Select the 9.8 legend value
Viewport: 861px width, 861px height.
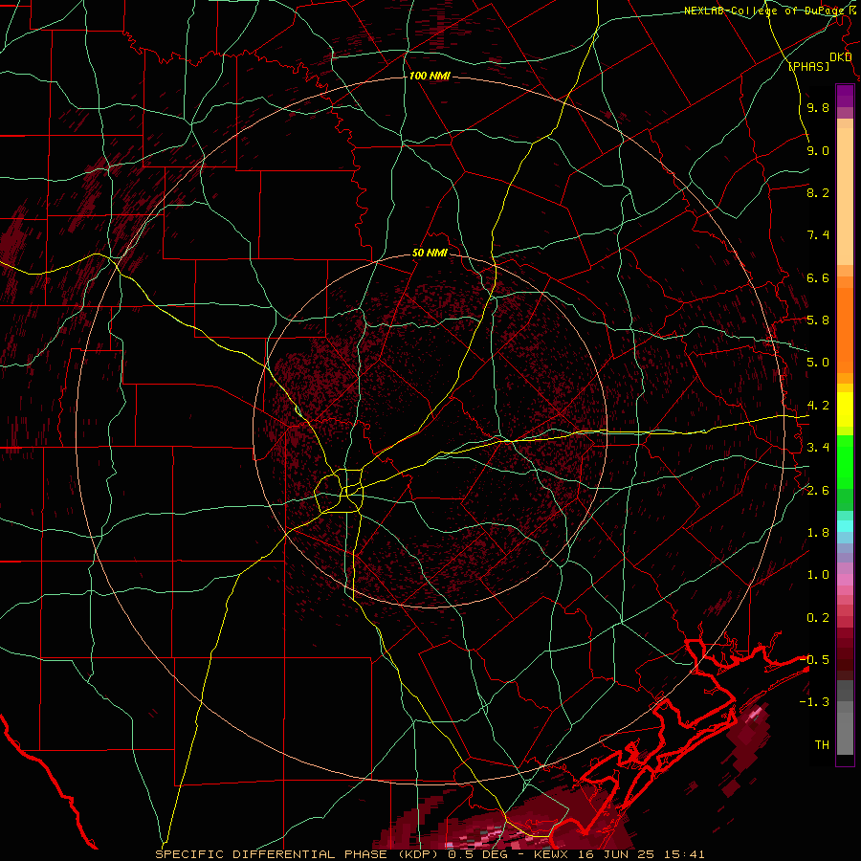[818, 107]
